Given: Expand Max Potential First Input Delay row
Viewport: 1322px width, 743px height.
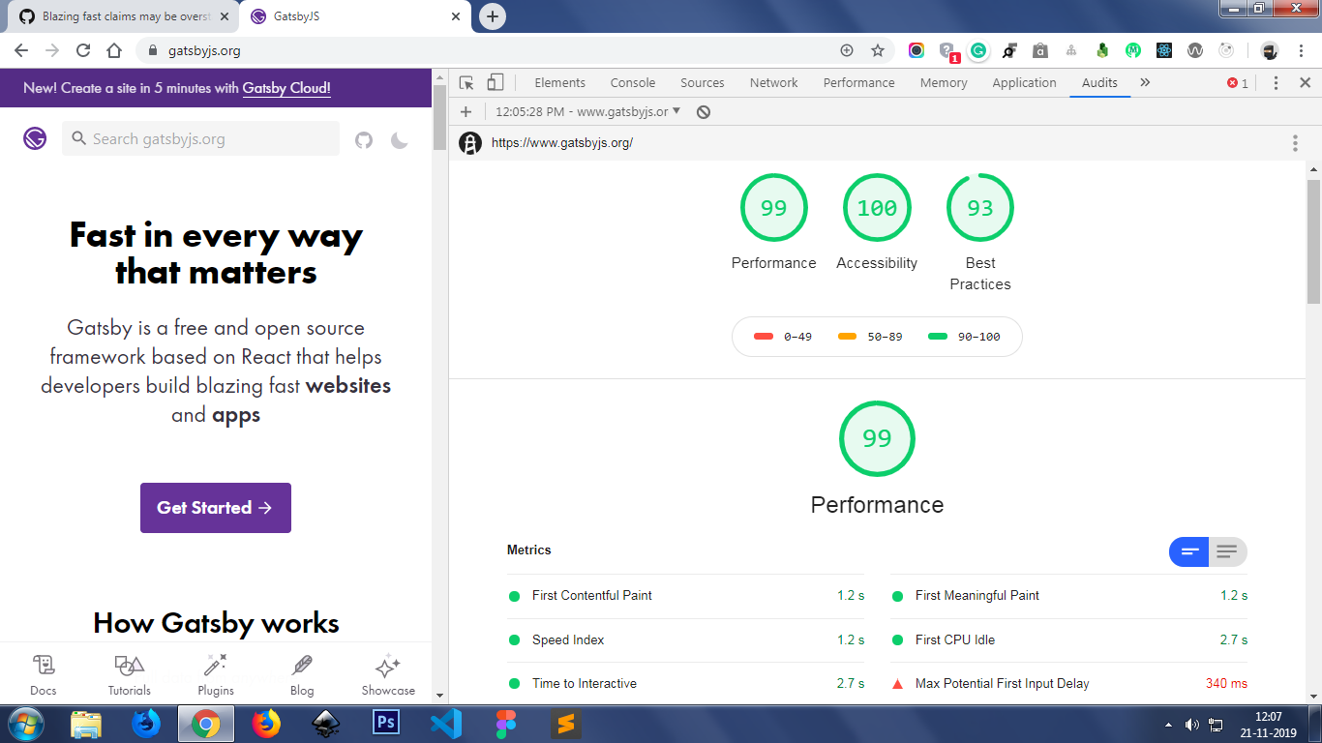Looking at the screenshot, I should [1069, 684].
